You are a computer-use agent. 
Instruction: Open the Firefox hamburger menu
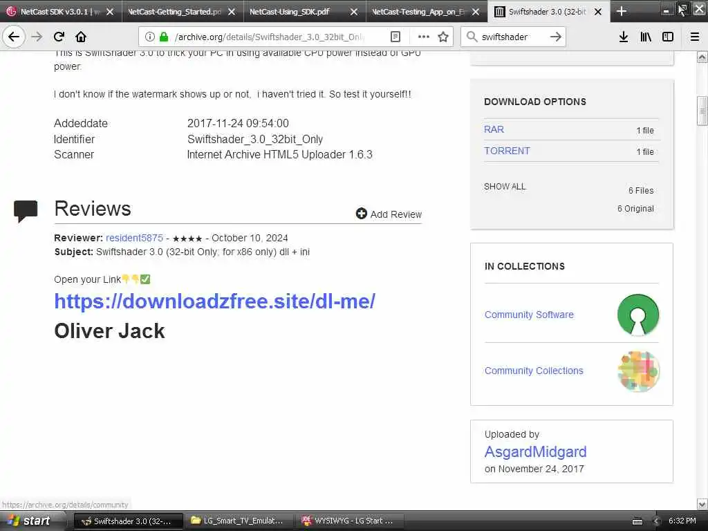point(695,37)
